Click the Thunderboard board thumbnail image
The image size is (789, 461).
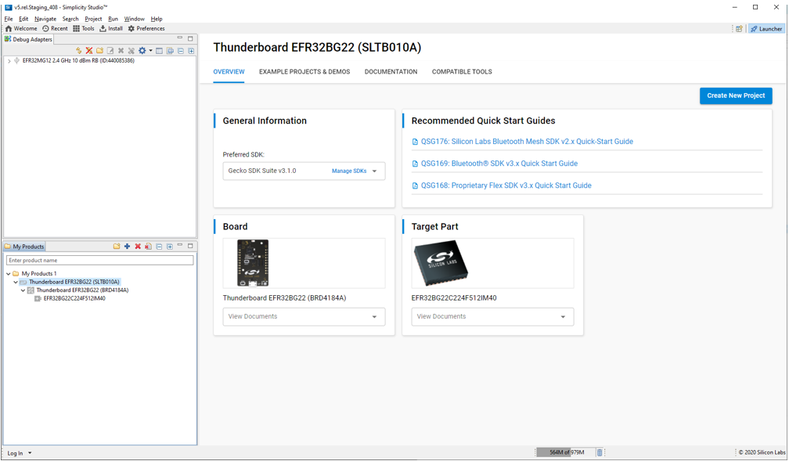click(x=253, y=263)
